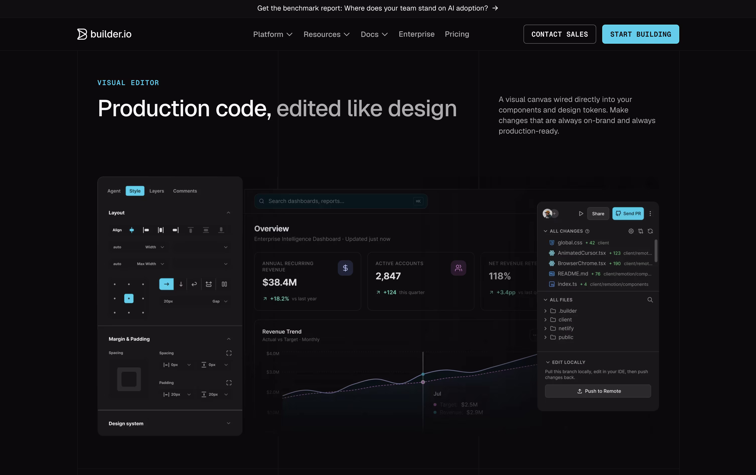
Task: Set flex direction to row
Action: coord(166,284)
